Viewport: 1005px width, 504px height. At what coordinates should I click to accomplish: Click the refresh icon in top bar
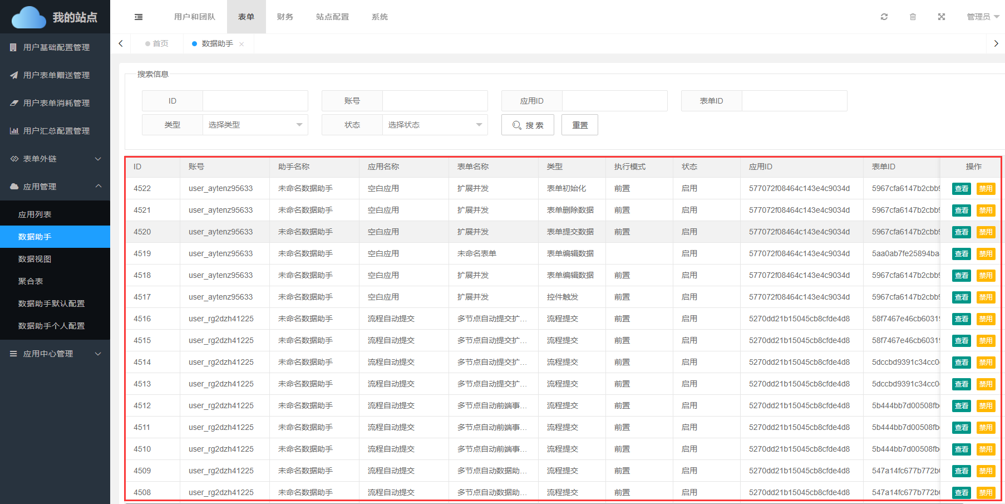pyautogui.click(x=884, y=17)
